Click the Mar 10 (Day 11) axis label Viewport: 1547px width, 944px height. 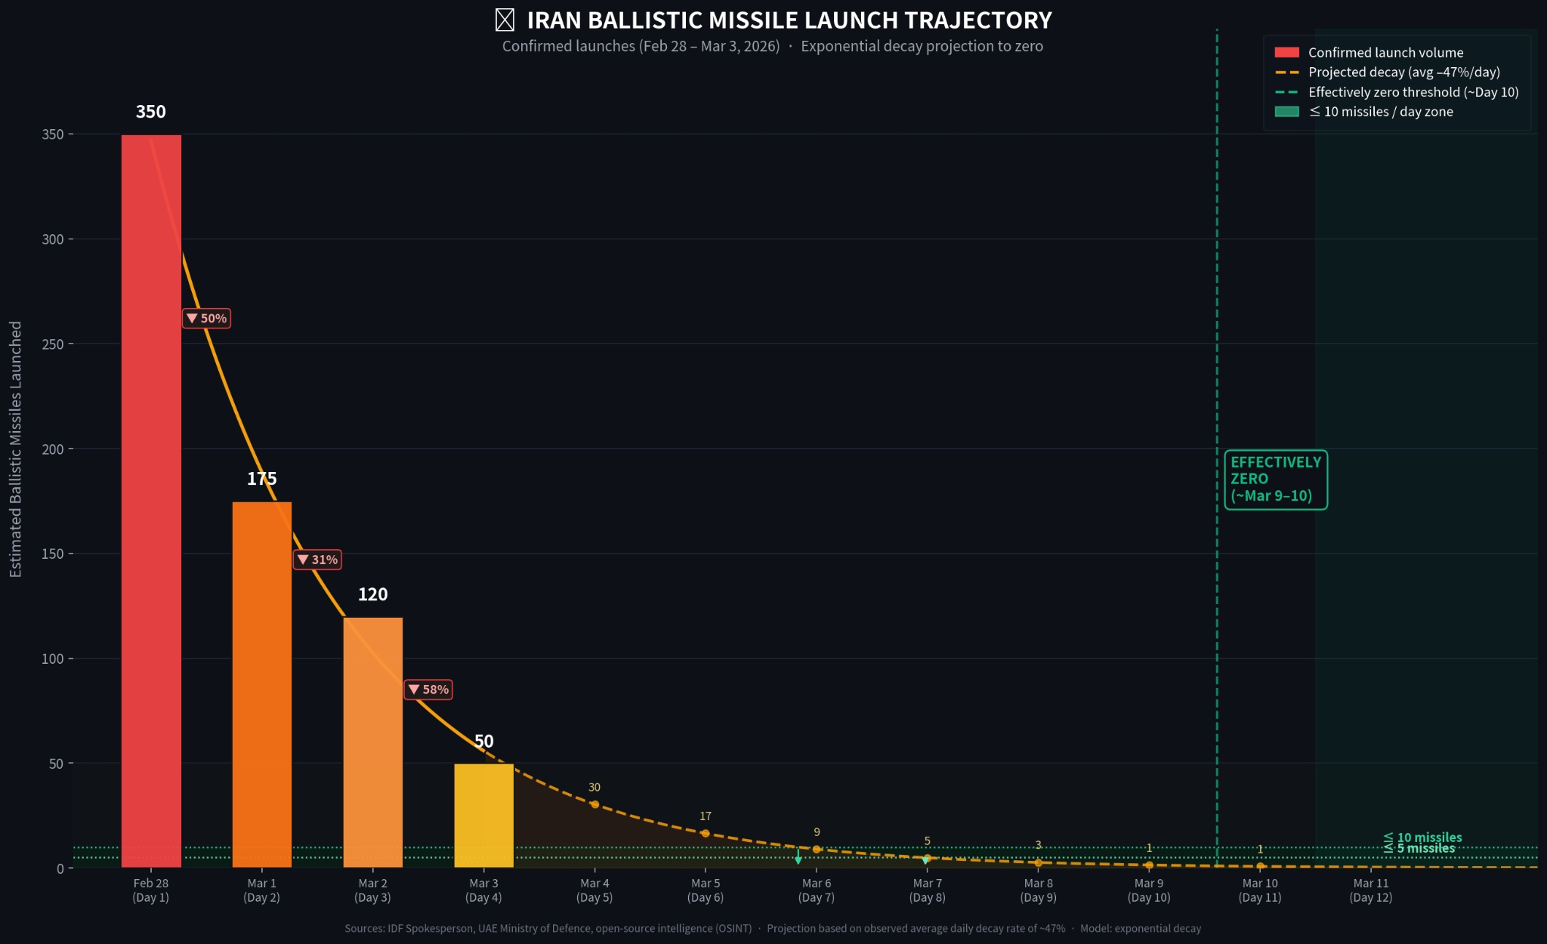[x=1260, y=890]
